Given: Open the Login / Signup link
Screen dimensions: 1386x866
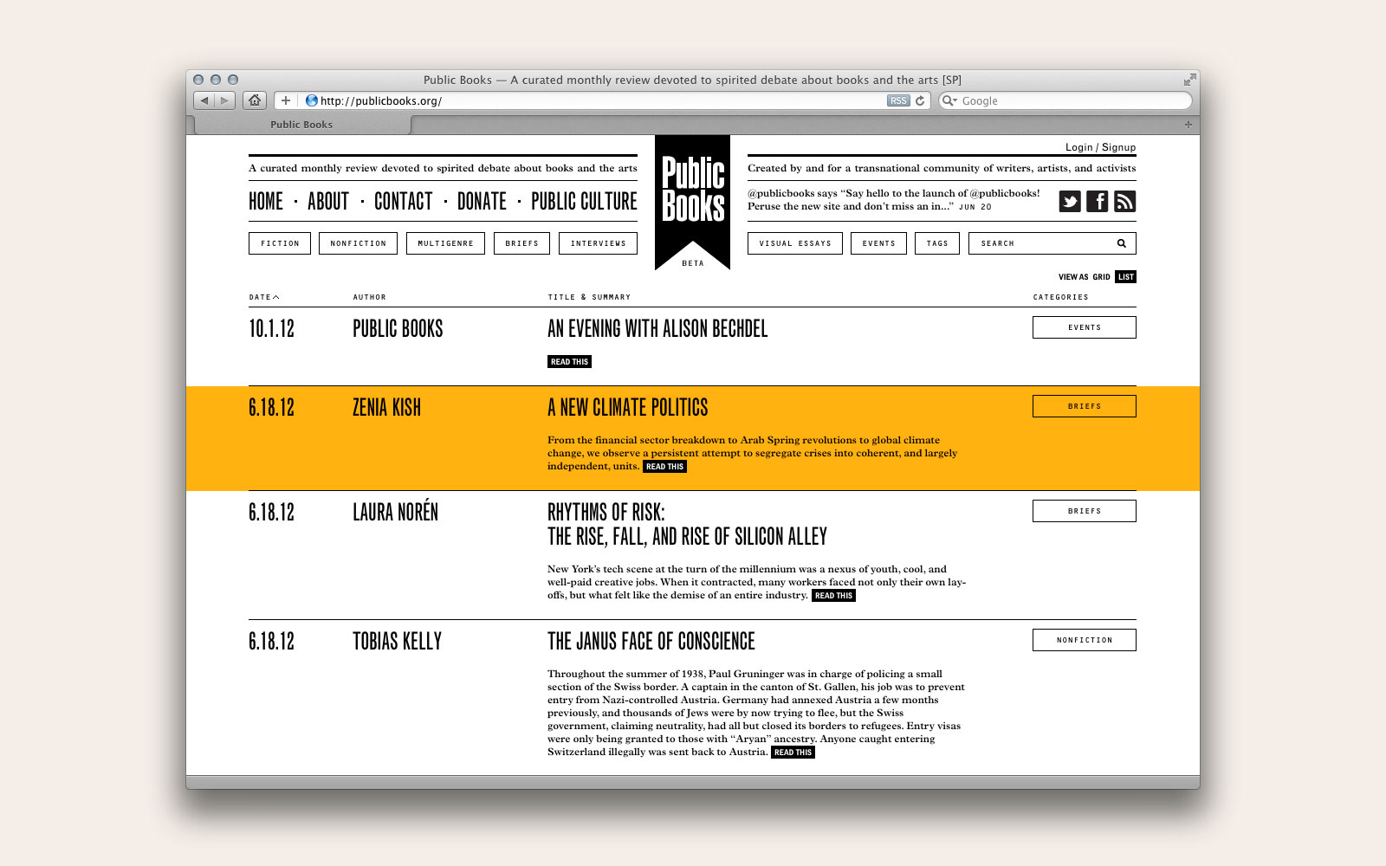Looking at the screenshot, I should pyautogui.click(x=1100, y=147).
